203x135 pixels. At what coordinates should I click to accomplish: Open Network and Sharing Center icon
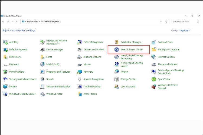(116, 64)
